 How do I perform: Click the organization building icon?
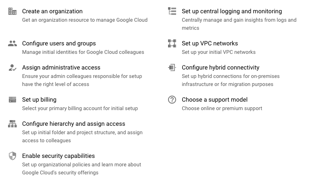point(12,11)
